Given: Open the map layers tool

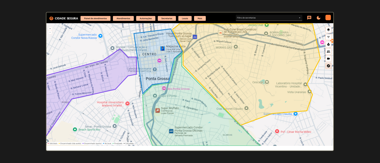Looking at the screenshot, I should tap(328, 30).
